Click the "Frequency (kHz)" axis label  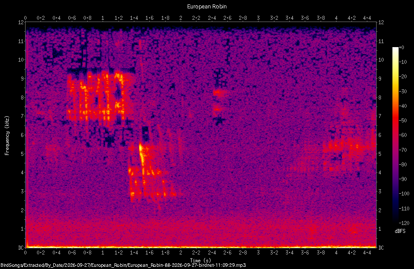[7, 136]
